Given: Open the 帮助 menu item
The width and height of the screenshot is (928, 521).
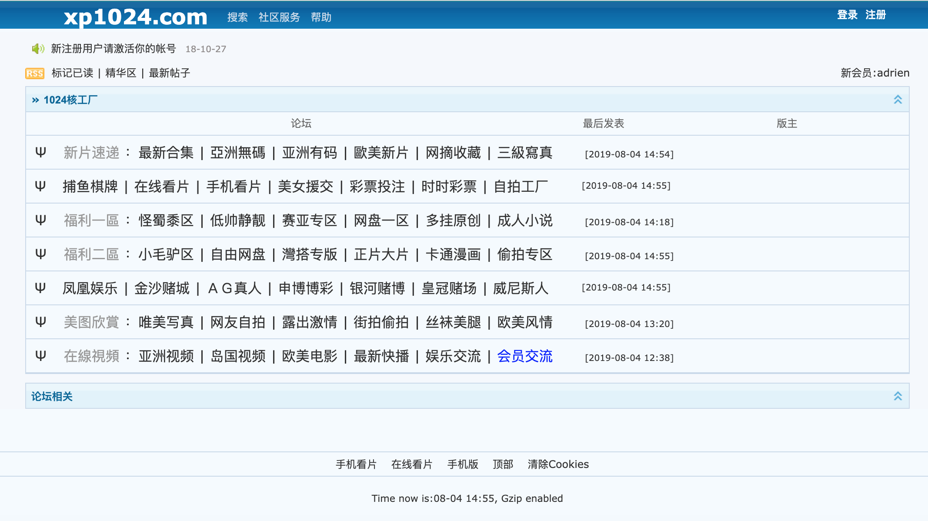Looking at the screenshot, I should point(321,17).
